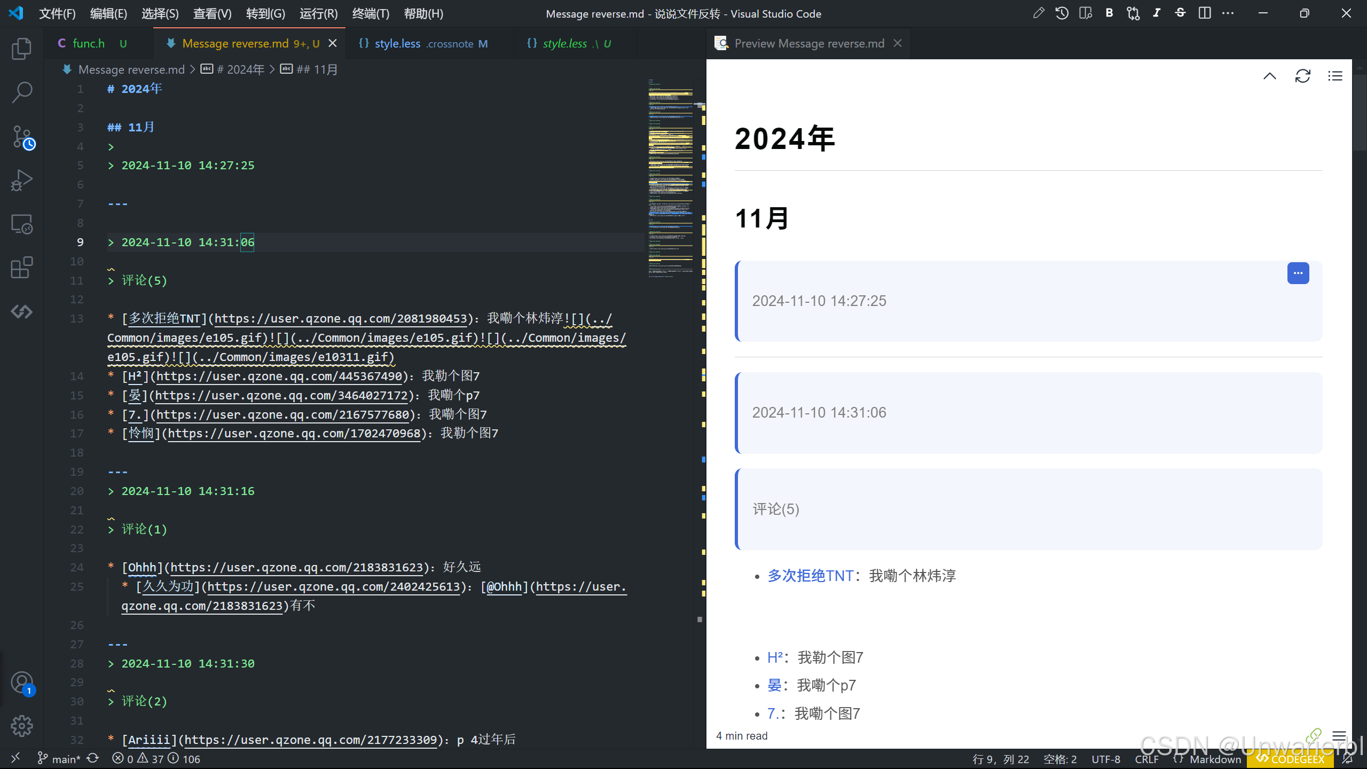This screenshot has width=1367, height=769.
Task: Open the Accounts icon in the activity bar
Action: 21,682
